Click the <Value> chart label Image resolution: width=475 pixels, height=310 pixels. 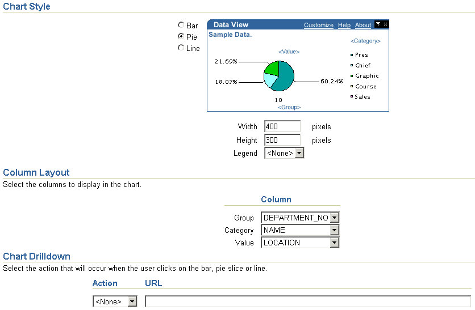289,52
